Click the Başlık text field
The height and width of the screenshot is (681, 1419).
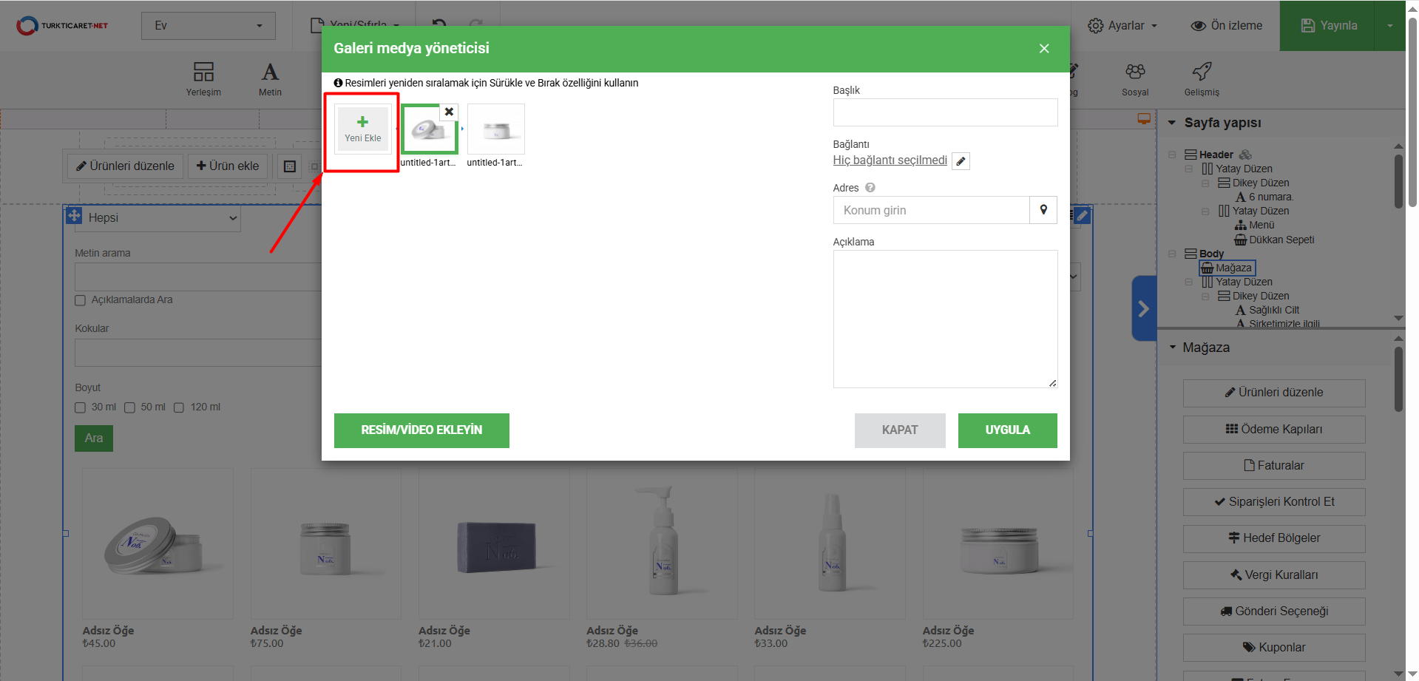click(945, 112)
